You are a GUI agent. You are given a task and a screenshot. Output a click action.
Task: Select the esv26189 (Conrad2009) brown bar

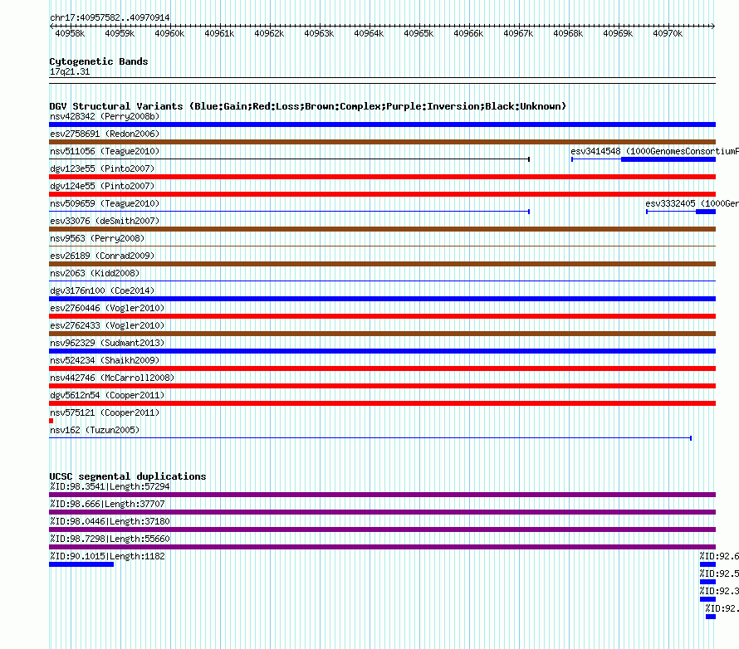click(x=382, y=264)
